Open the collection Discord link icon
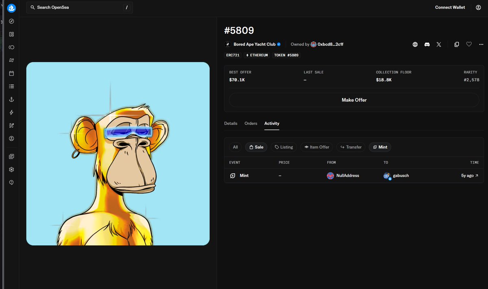488x289 pixels. pos(427,44)
